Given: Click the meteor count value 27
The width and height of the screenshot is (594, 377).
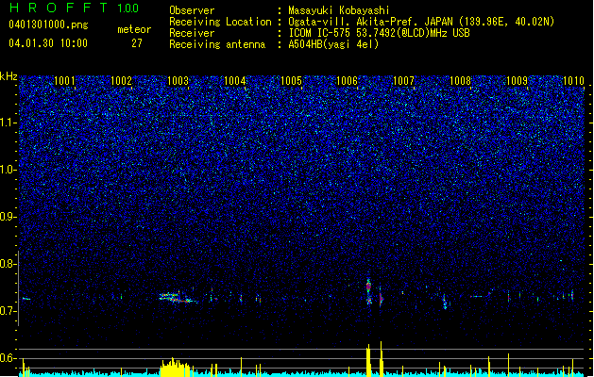Looking at the screenshot, I should coord(137,43).
